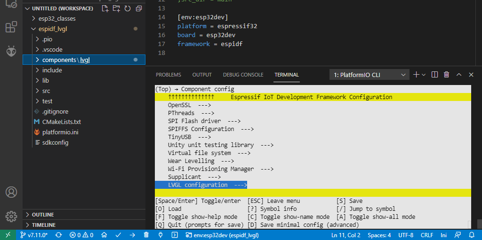This screenshot has width=482, height=240.
Task: Run PlatformIO Clean trash icon in status bar
Action: [x=147, y=235]
